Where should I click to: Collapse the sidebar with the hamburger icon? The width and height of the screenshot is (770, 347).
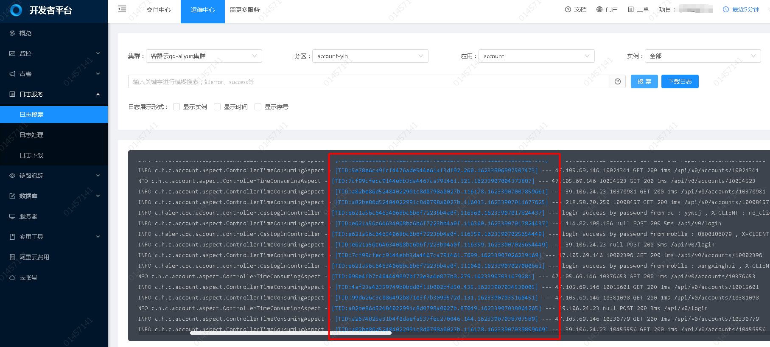coord(122,9)
